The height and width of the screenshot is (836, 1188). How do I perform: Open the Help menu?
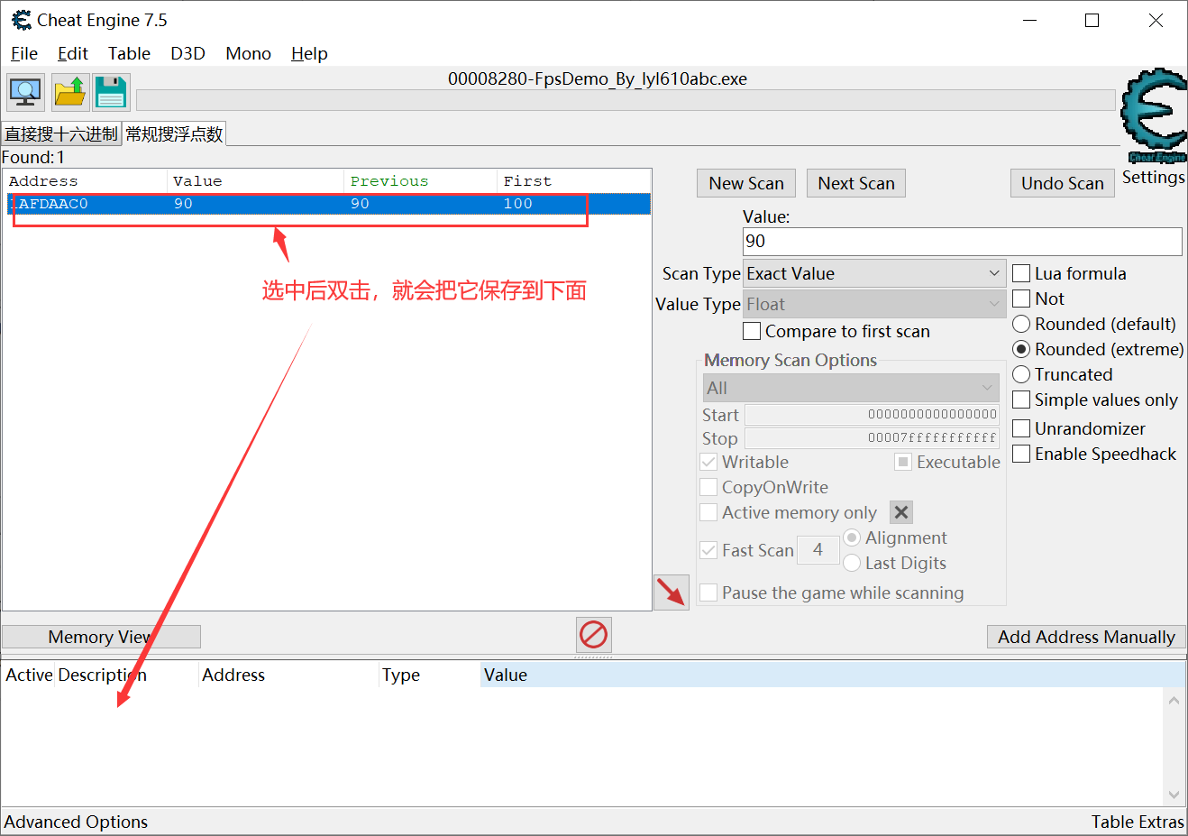pyautogui.click(x=309, y=53)
